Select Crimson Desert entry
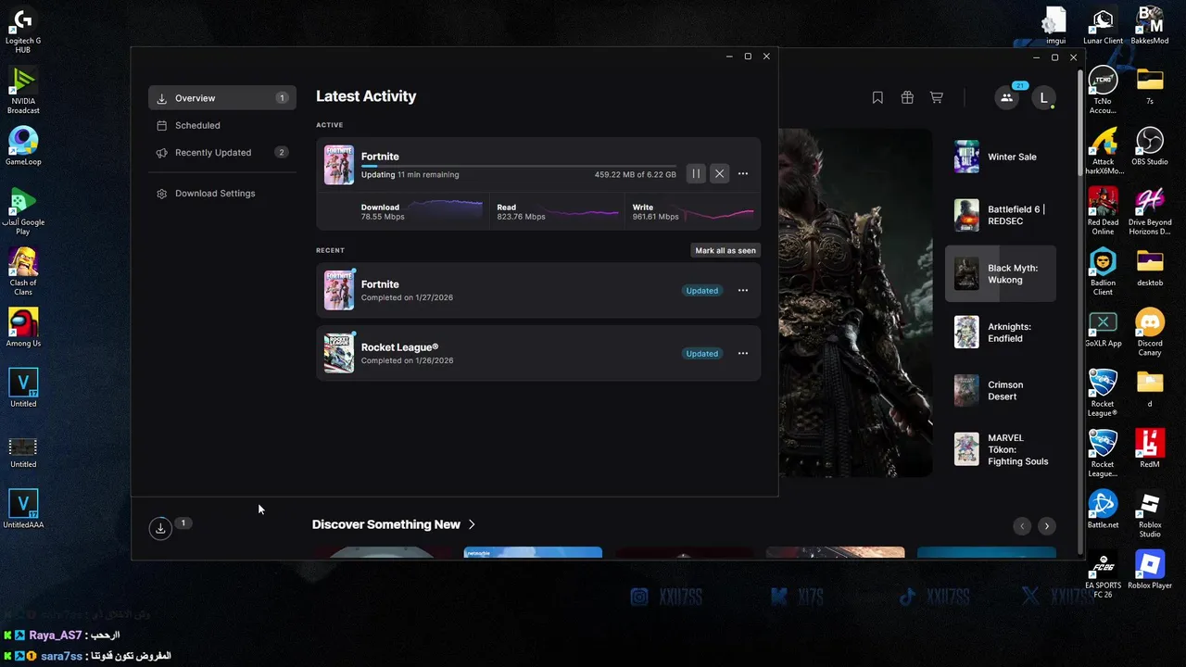1186x667 pixels. click(1001, 391)
